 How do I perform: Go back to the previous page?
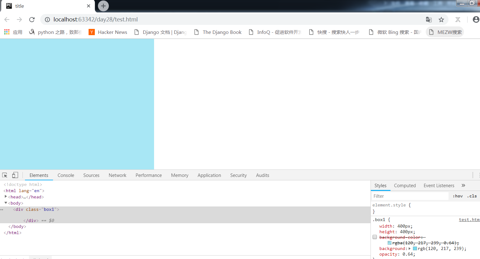click(x=7, y=20)
